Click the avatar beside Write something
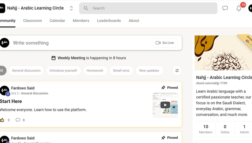252x143 pixels. point(4,43)
